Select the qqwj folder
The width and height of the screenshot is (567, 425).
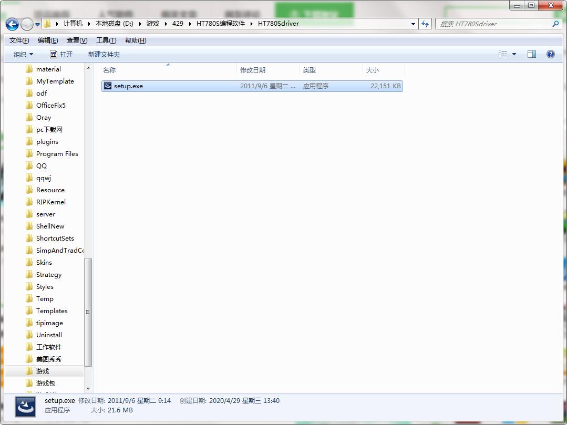pos(44,178)
